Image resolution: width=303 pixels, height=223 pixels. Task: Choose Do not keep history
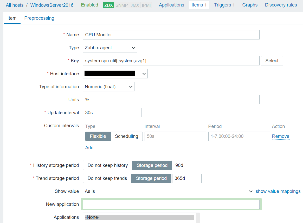(108, 165)
